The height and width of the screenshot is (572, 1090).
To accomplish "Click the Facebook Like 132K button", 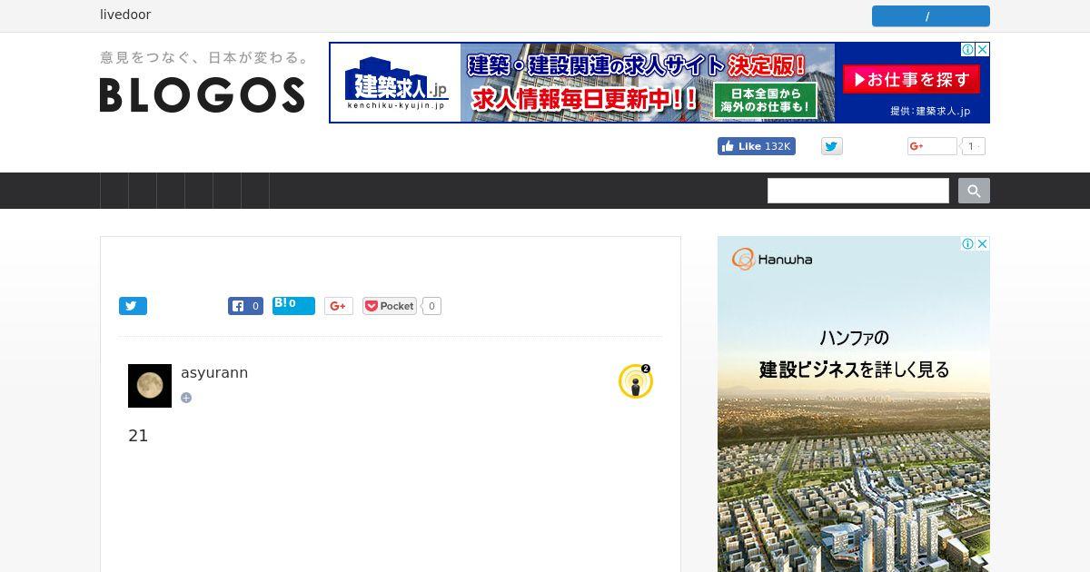I will [x=756, y=146].
